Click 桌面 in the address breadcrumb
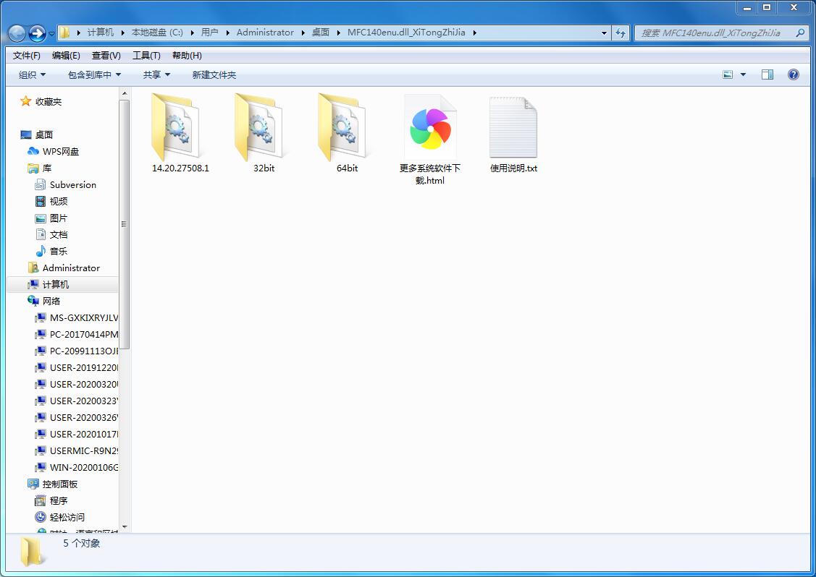This screenshot has width=816, height=577. pyautogui.click(x=320, y=33)
